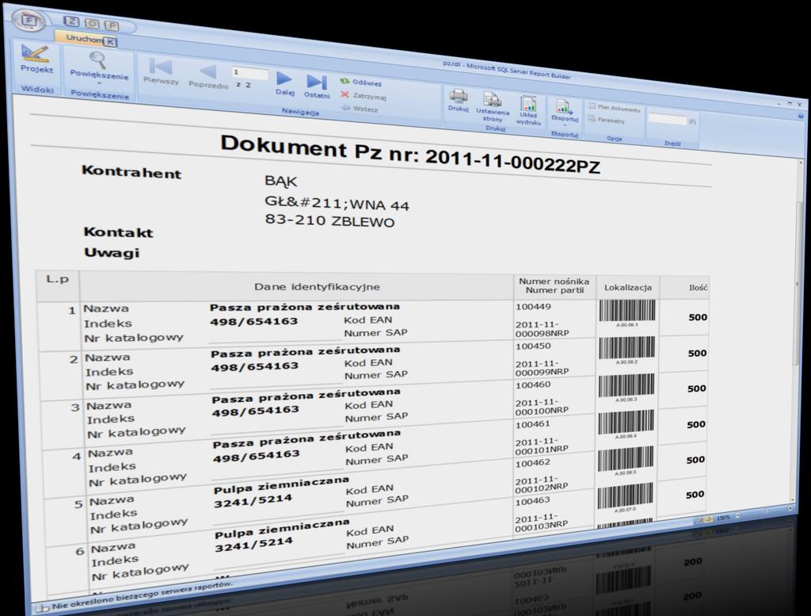The image size is (811, 616).
Task: Click batch number 2011-11-000102NRP
Action: pyautogui.click(x=542, y=483)
